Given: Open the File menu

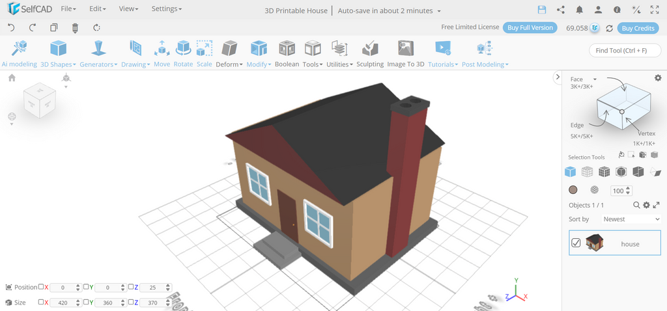Looking at the screenshot, I should tap(68, 8).
